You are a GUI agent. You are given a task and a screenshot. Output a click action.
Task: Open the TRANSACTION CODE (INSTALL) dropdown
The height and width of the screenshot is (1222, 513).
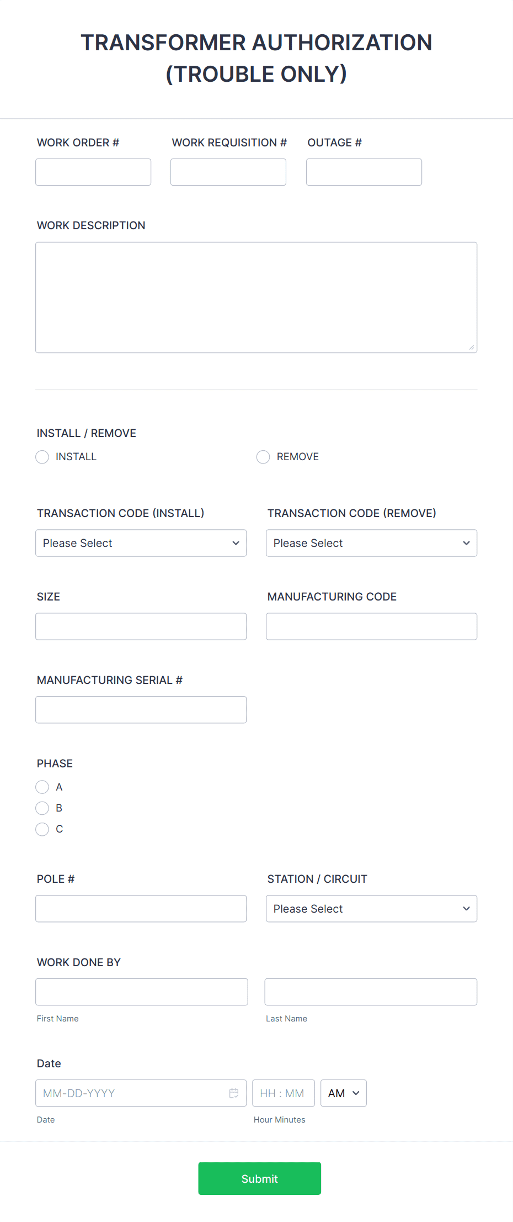click(141, 543)
